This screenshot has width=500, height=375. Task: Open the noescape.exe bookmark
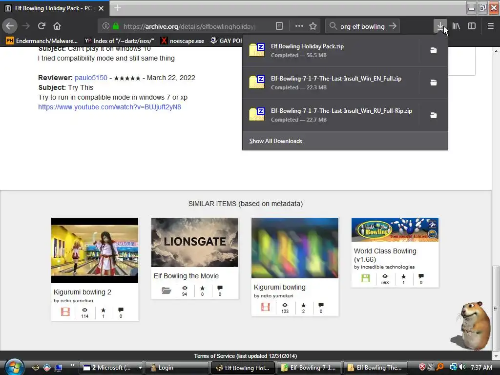coord(183,41)
